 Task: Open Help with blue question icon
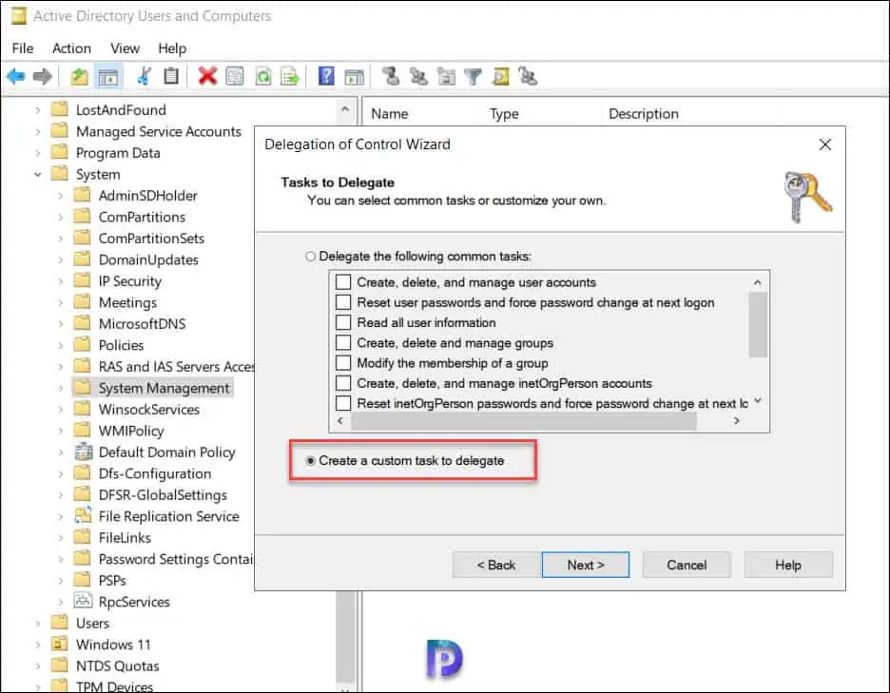326,75
